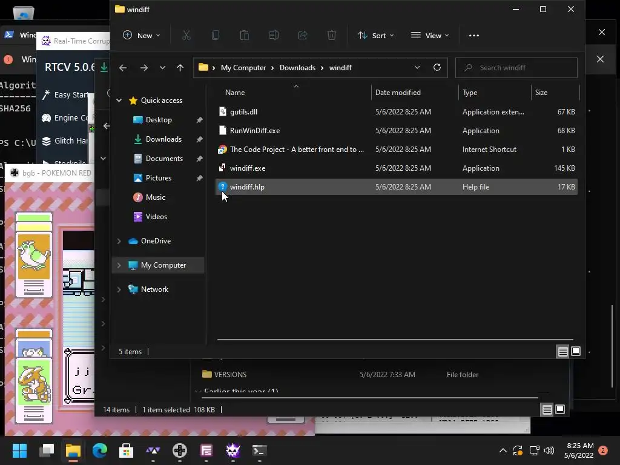The image size is (620, 465).
Task: Open recent locations dropdown chevron
Action: click(x=162, y=68)
